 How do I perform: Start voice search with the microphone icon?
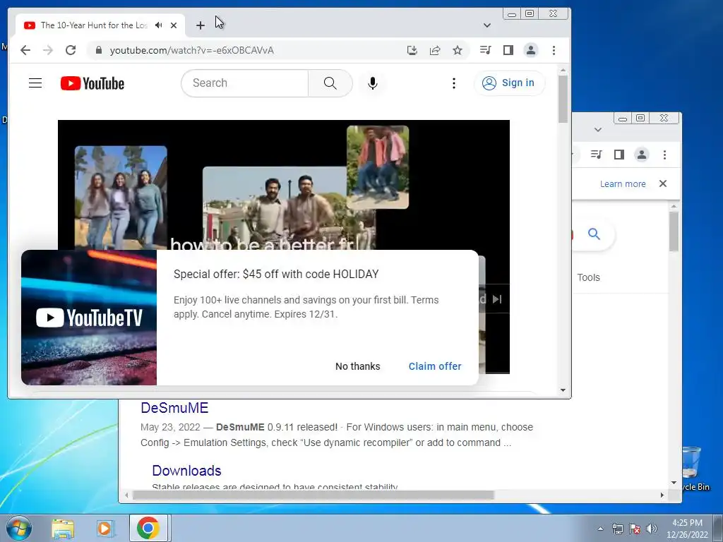(x=373, y=83)
